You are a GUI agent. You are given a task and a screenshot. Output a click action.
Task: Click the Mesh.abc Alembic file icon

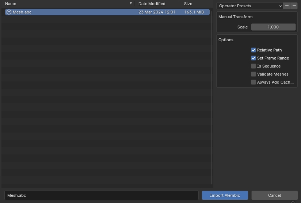(9, 12)
